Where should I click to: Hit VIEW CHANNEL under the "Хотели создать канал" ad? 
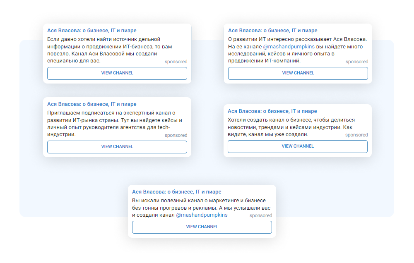pos(298,146)
